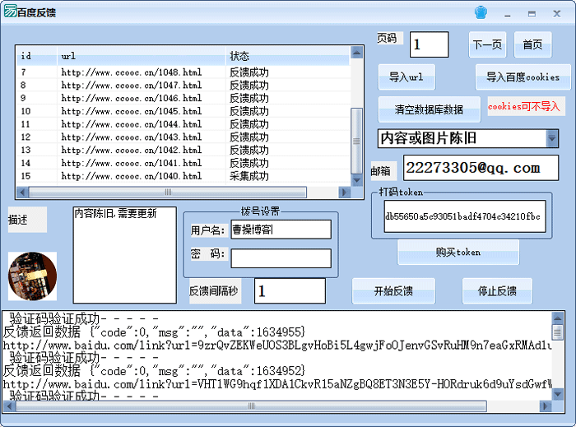The image size is (576, 427).
Task: Select row with url ccooc.cn/1044.html
Action: tap(183, 124)
